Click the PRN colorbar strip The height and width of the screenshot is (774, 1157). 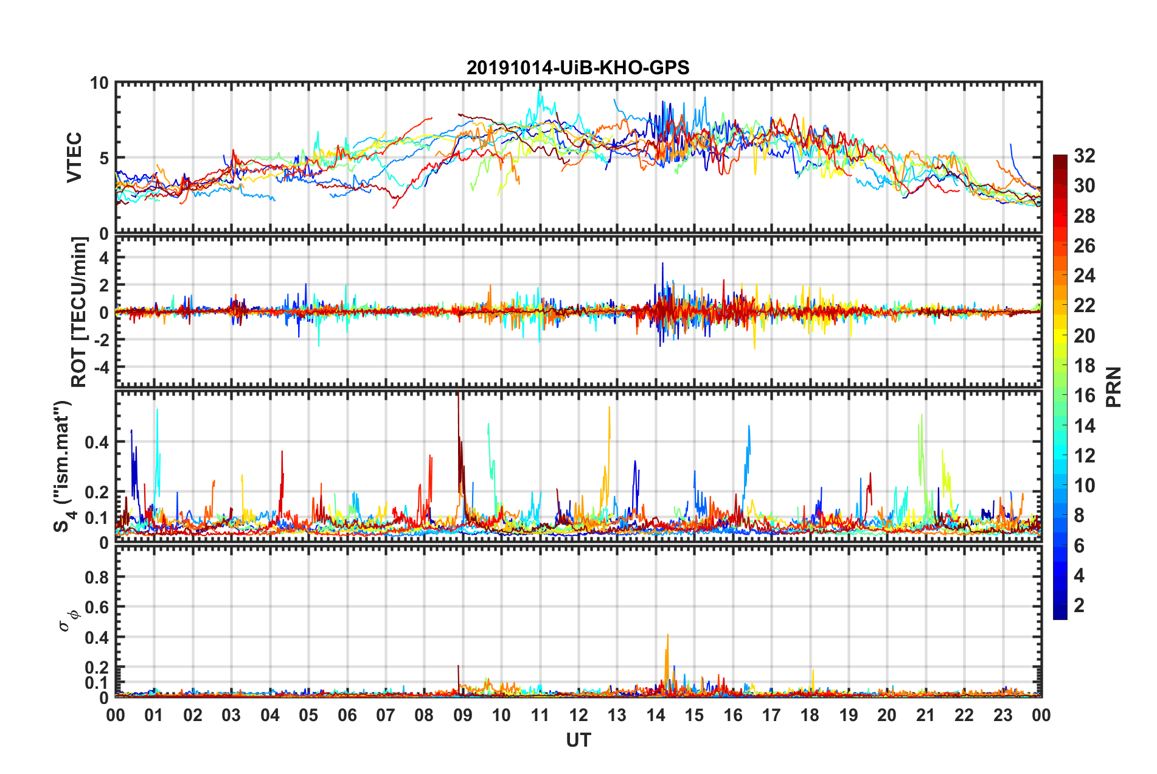click(1060, 387)
